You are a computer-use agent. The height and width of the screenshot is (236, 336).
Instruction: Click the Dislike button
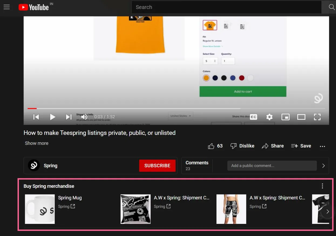[242, 146]
